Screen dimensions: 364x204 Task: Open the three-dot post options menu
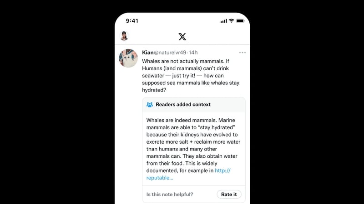[x=243, y=53]
